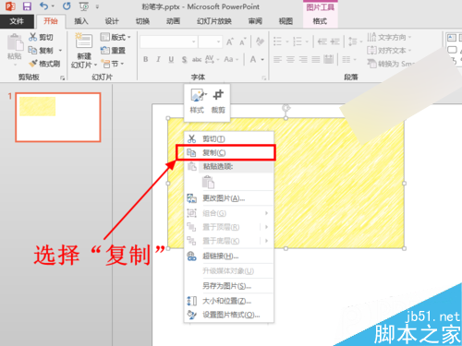Click the Copy (复制) ribbon button
Screen dimensions: 462x346
click(41, 50)
